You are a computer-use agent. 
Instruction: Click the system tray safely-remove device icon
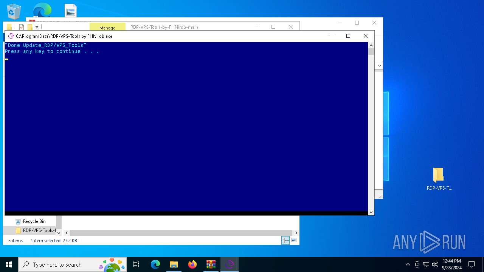pos(417,264)
